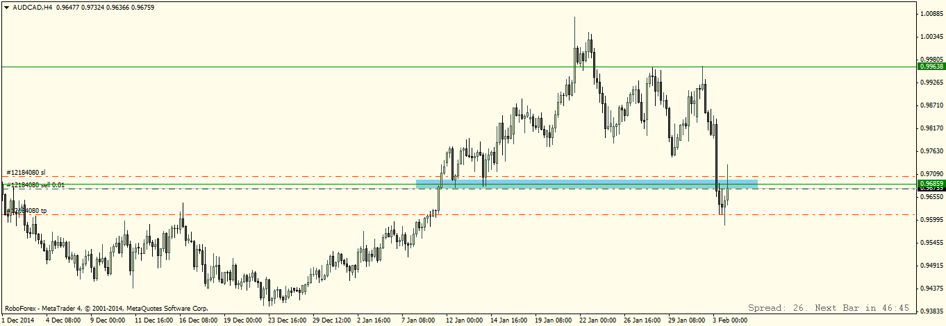Click the 26 Jan 16:00 time label

click(x=643, y=320)
